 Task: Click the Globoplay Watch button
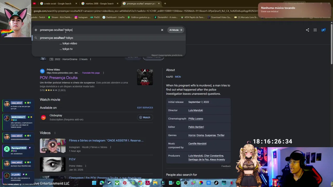pos(145,117)
